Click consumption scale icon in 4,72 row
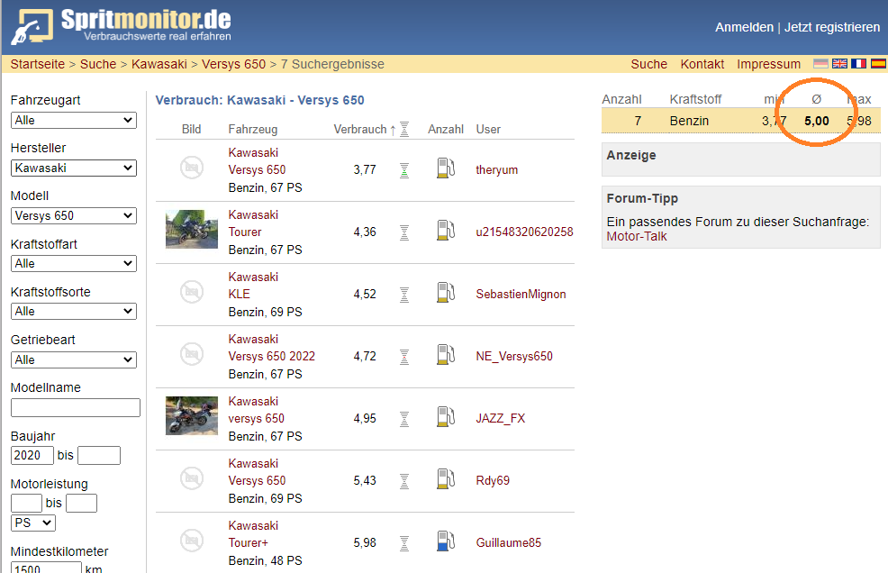This screenshot has height=573, width=888. pyautogui.click(x=404, y=357)
